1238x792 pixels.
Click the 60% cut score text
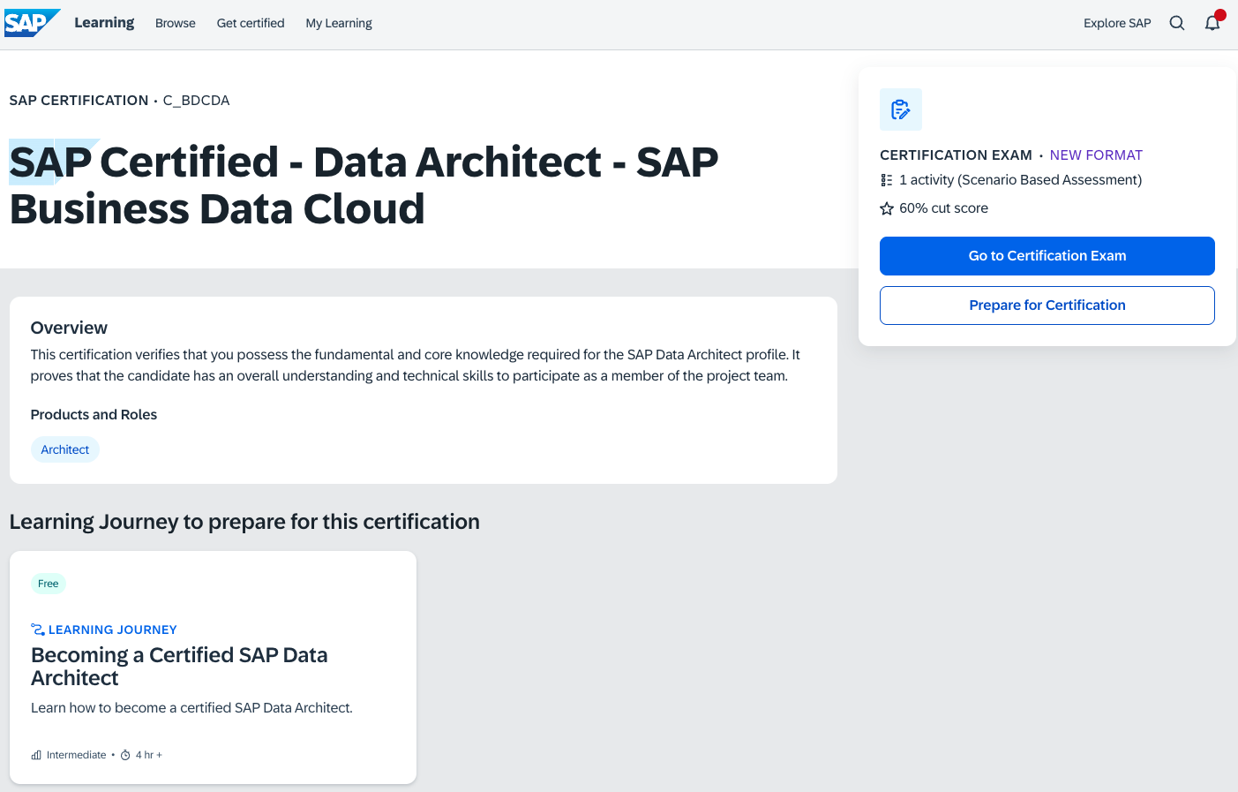click(x=943, y=208)
